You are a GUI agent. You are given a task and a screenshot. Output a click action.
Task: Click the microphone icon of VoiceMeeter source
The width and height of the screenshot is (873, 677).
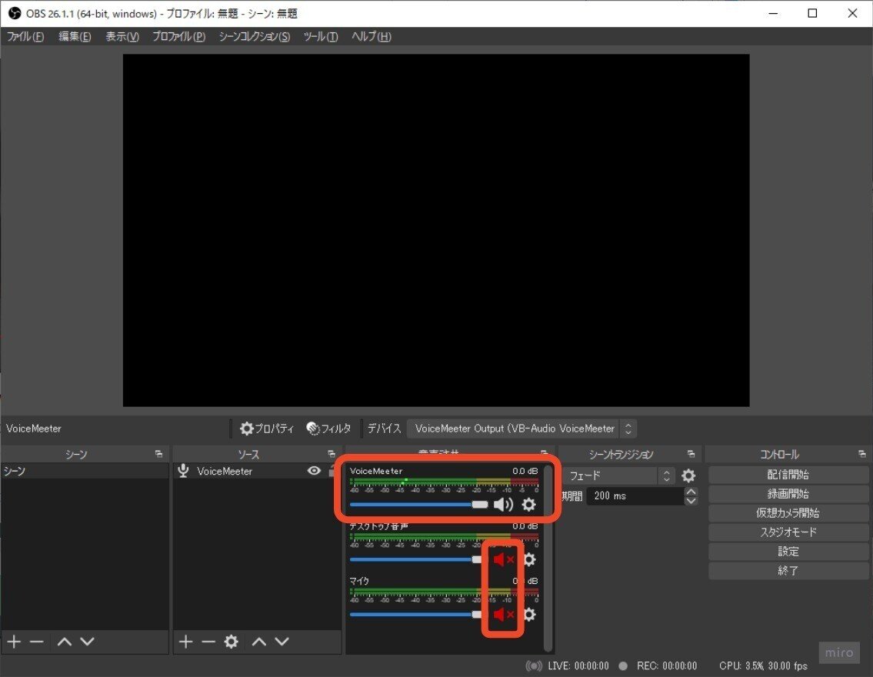183,471
